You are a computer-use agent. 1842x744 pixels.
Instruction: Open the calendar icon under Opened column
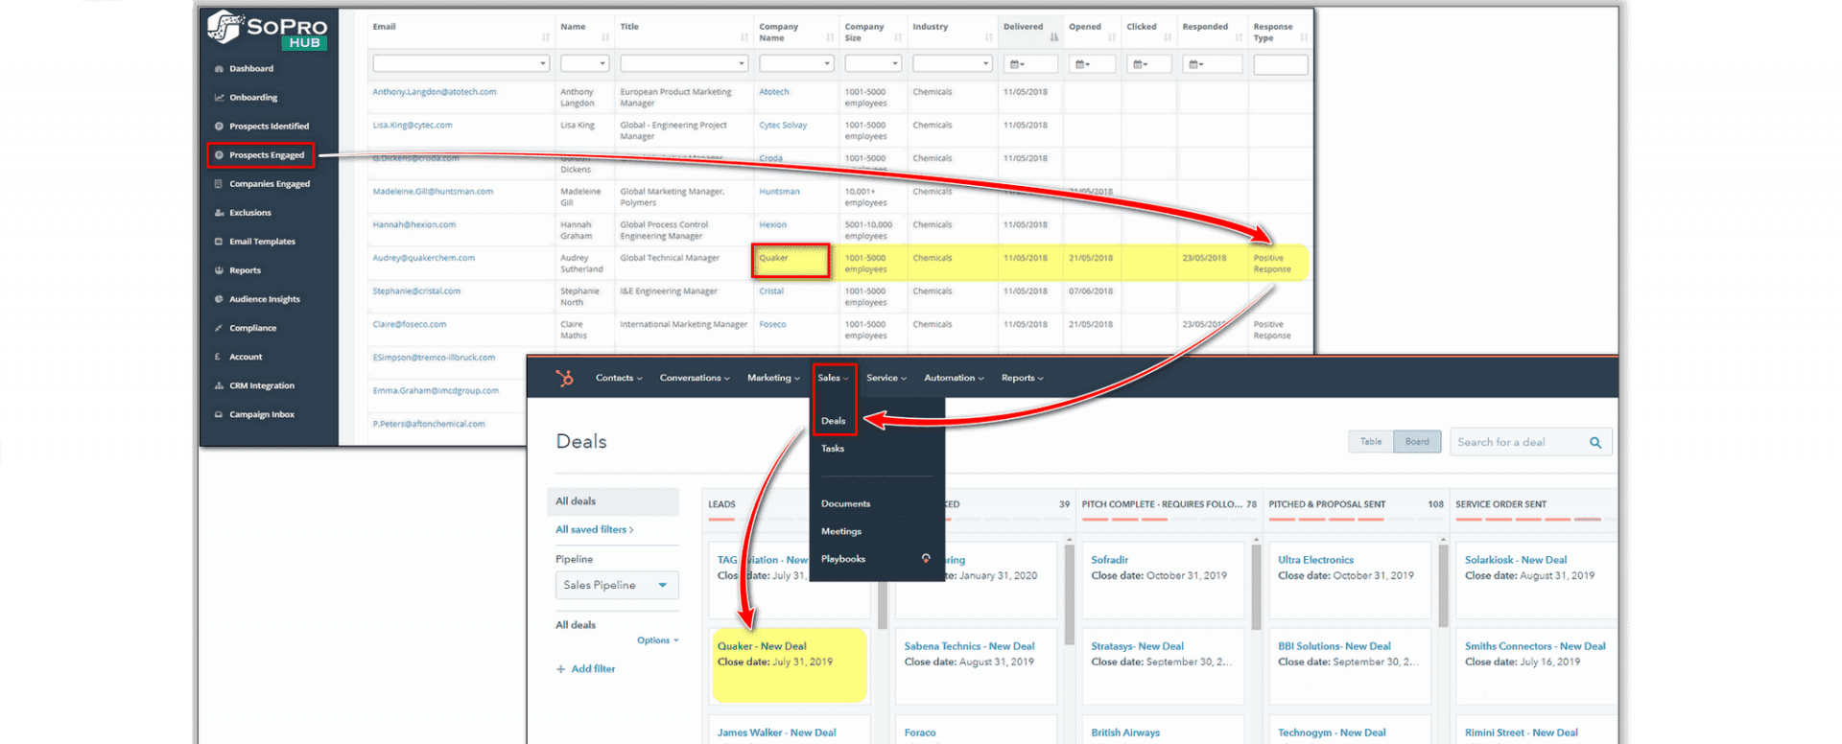[1082, 64]
